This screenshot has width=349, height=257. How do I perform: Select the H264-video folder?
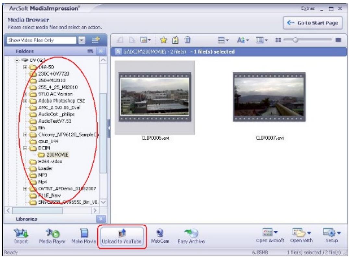tap(46, 162)
